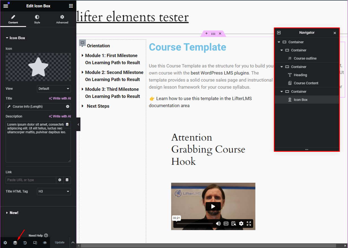Open page Settings gear in footer

pyautogui.click(x=5, y=243)
